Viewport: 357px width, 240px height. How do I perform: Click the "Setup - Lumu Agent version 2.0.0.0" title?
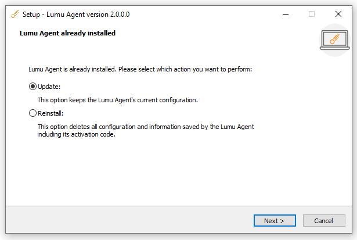[x=76, y=14]
